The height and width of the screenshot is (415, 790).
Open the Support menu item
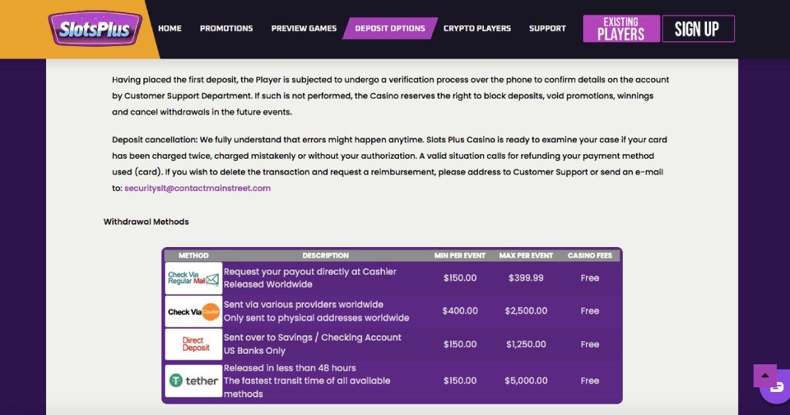click(547, 28)
